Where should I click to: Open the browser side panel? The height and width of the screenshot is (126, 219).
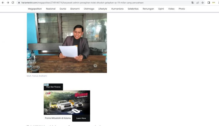click(x=209, y=3)
